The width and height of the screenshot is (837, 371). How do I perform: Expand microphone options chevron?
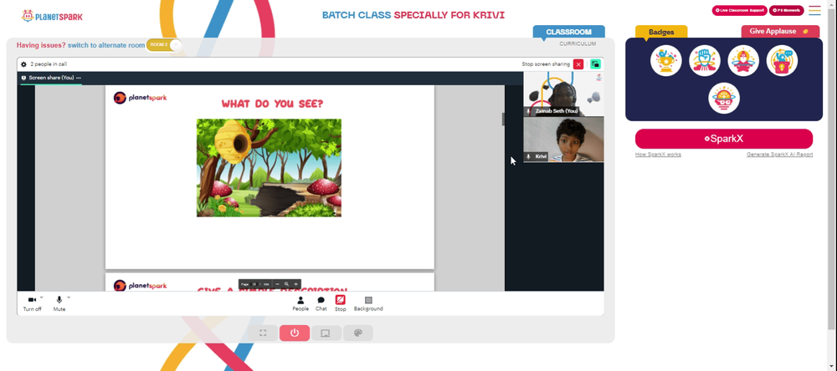(69, 297)
